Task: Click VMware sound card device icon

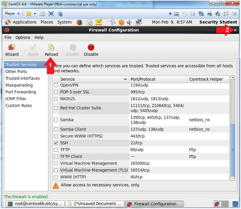Action: [218, 14]
